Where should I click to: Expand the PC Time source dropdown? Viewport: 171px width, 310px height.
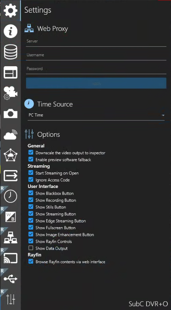(x=96, y=115)
